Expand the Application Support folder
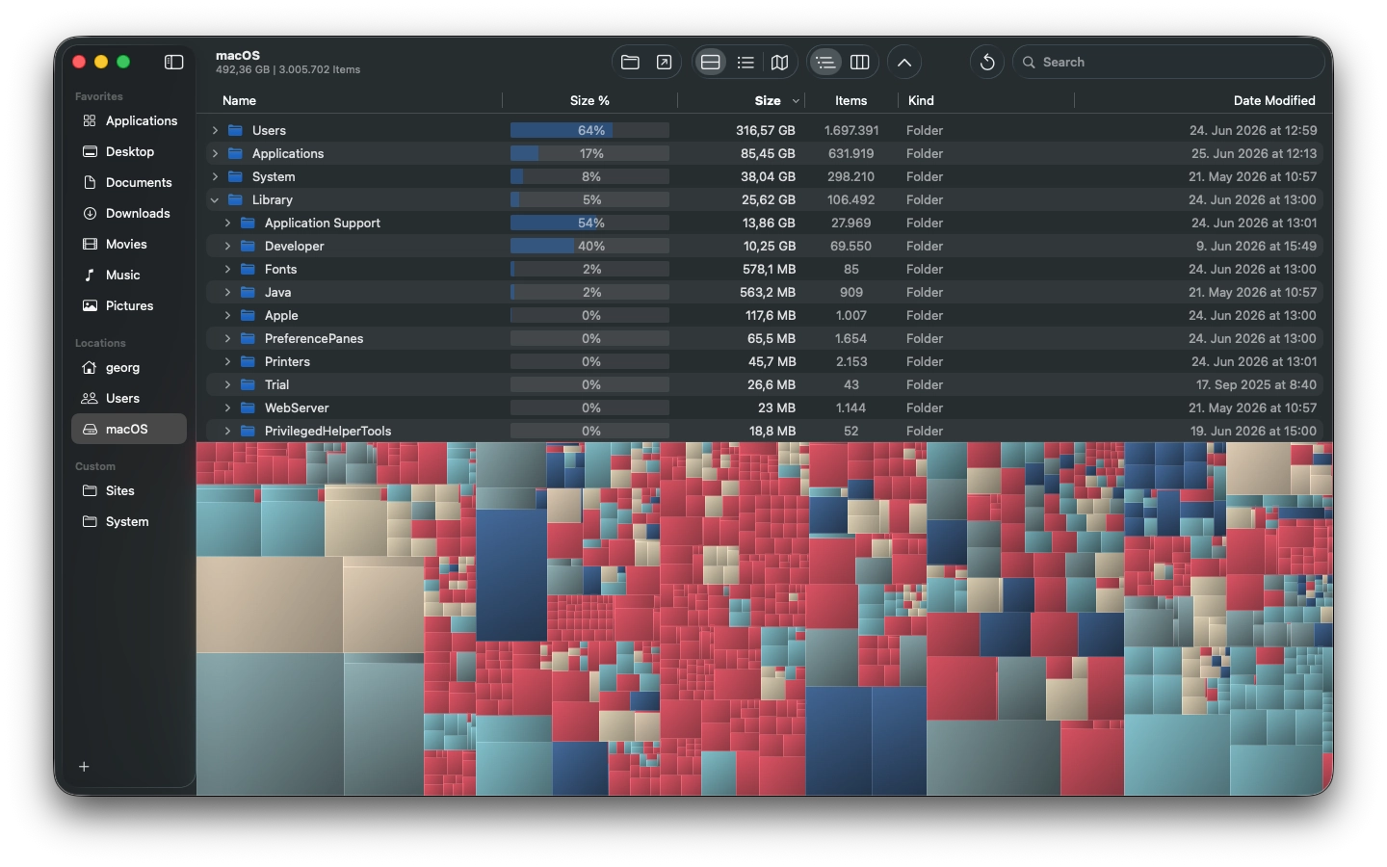The height and width of the screenshot is (867, 1387). pos(227,223)
